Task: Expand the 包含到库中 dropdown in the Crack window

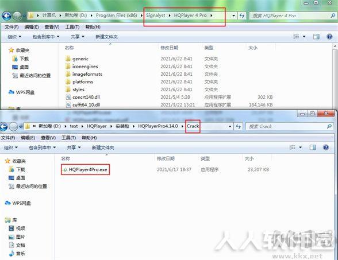Action: click(43, 148)
